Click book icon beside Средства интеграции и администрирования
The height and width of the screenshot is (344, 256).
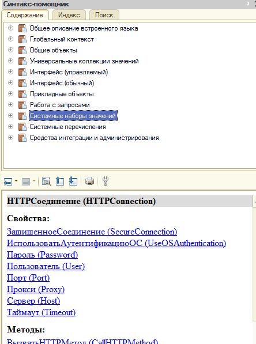click(22, 138)
